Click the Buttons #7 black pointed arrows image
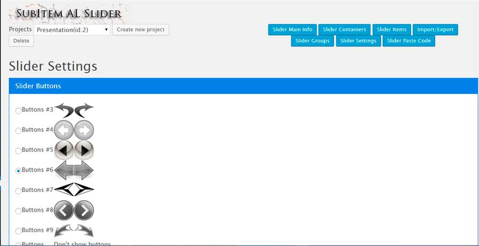Screen dimensions: 479x246 (x=74, y=189)
